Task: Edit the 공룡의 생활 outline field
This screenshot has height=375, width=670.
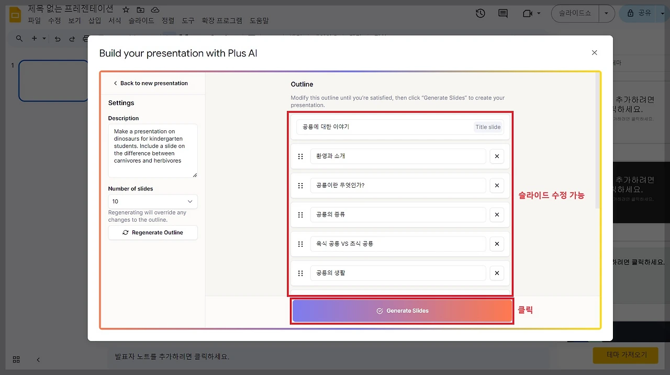Action: (398, 273)
